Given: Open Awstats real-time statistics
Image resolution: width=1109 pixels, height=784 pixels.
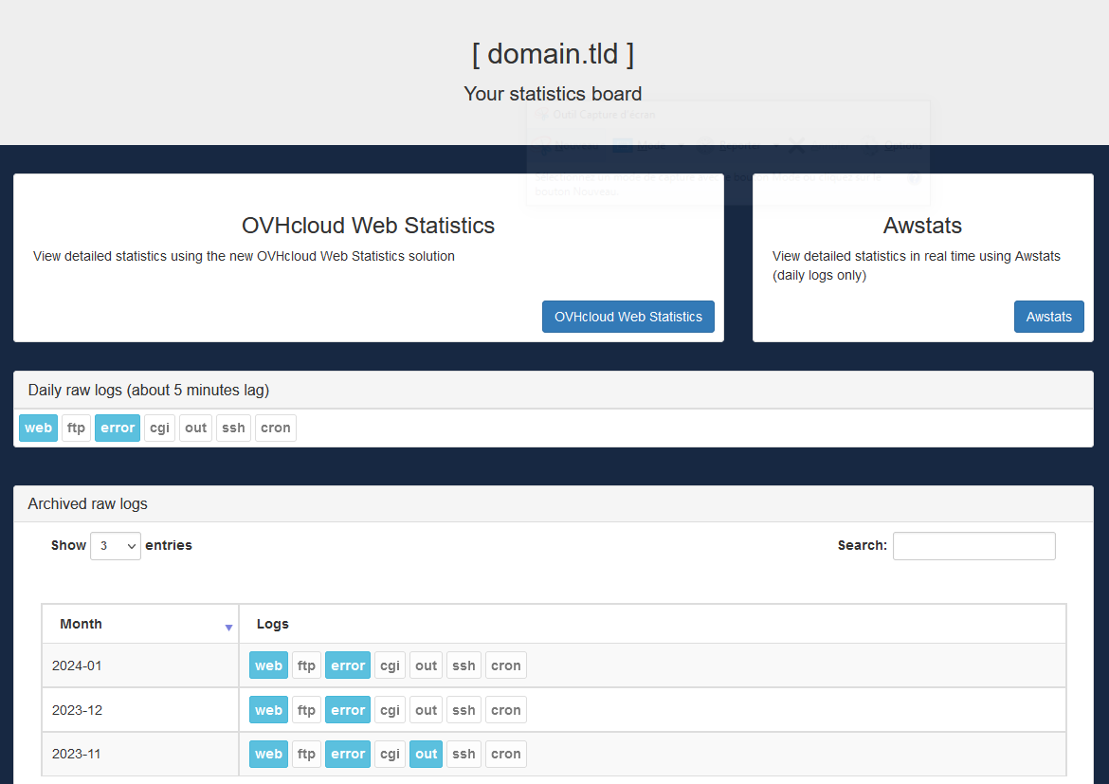Looking at the screenshot, I should click(1048, 317).
